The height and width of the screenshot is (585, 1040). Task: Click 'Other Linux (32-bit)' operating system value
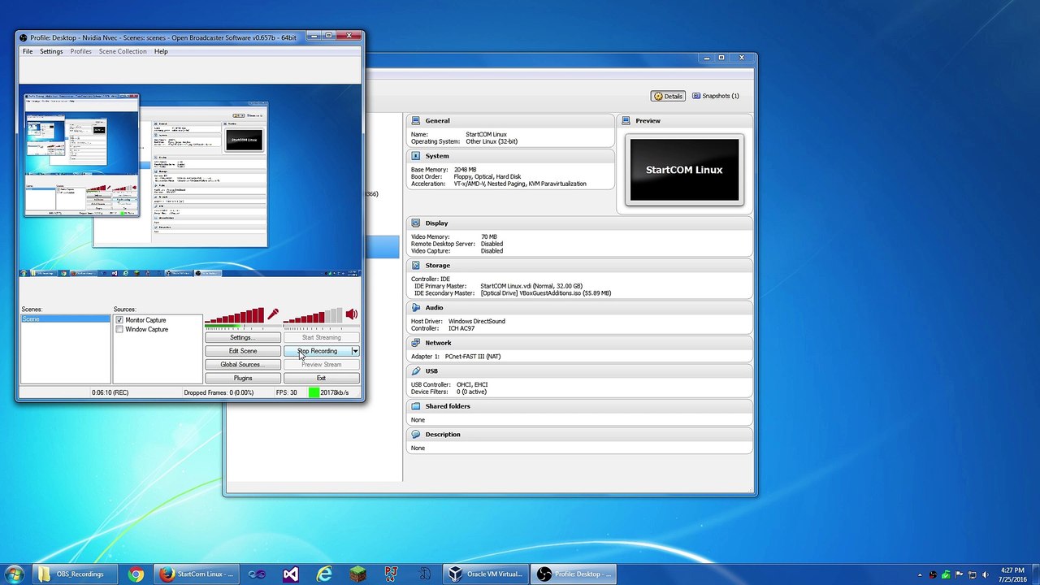pos(492,141)
